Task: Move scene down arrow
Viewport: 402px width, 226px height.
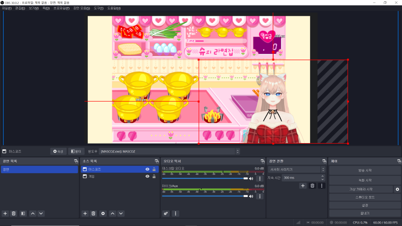Action: point(41,214)
